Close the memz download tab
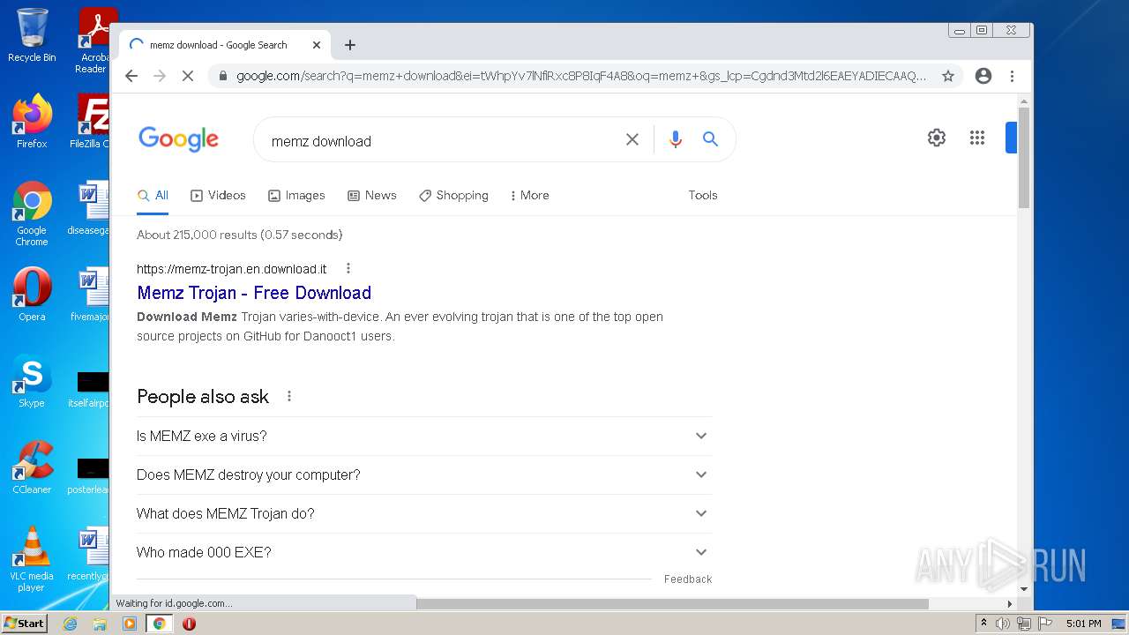Image resolution: width=1129 pixels, height=635 pixels. (317, 45)
